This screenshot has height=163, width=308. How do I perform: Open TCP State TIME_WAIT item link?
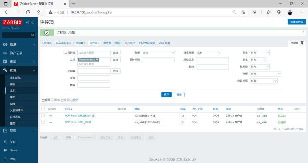(78, 122)
